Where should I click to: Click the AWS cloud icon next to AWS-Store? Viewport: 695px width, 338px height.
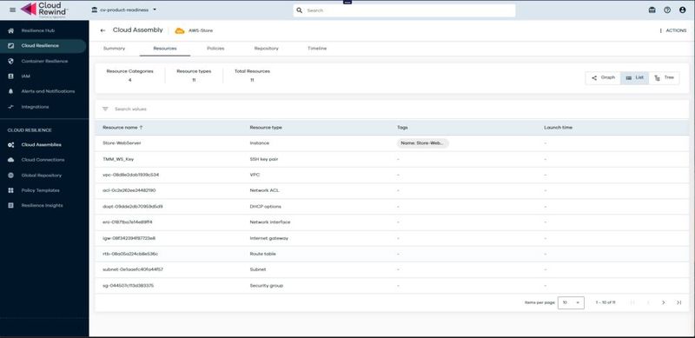[180, 30]
